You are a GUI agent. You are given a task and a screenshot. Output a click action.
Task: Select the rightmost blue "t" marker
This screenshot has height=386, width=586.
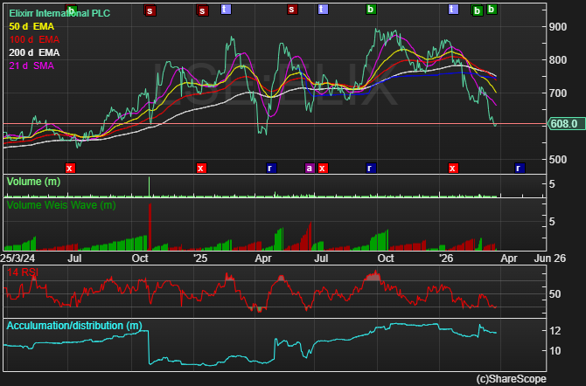[453, 10]
